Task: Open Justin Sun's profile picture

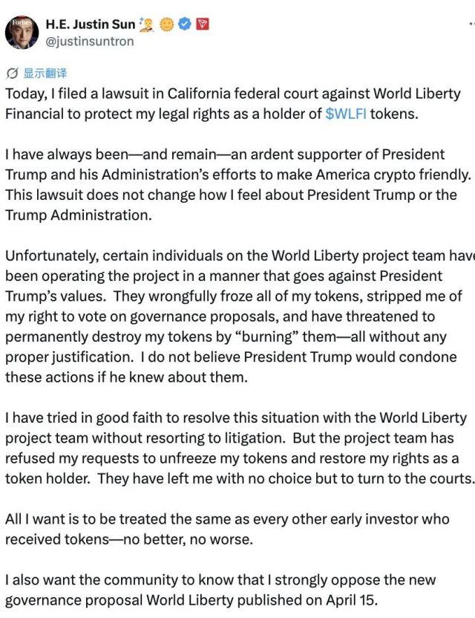Action: [x=22, y=32]
